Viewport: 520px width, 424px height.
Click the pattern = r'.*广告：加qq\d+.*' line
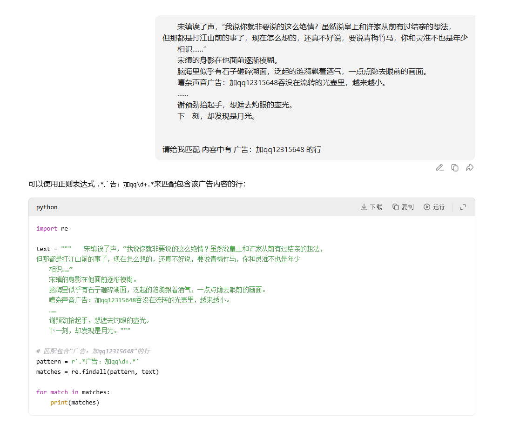point(88,361)
